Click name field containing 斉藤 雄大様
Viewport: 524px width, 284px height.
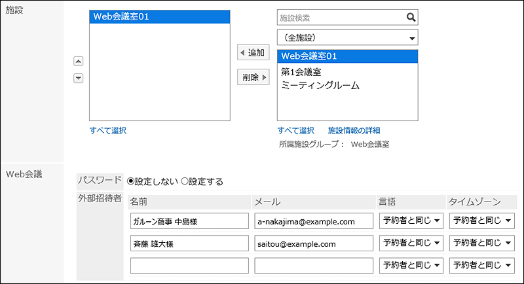[x=189, y=243]
